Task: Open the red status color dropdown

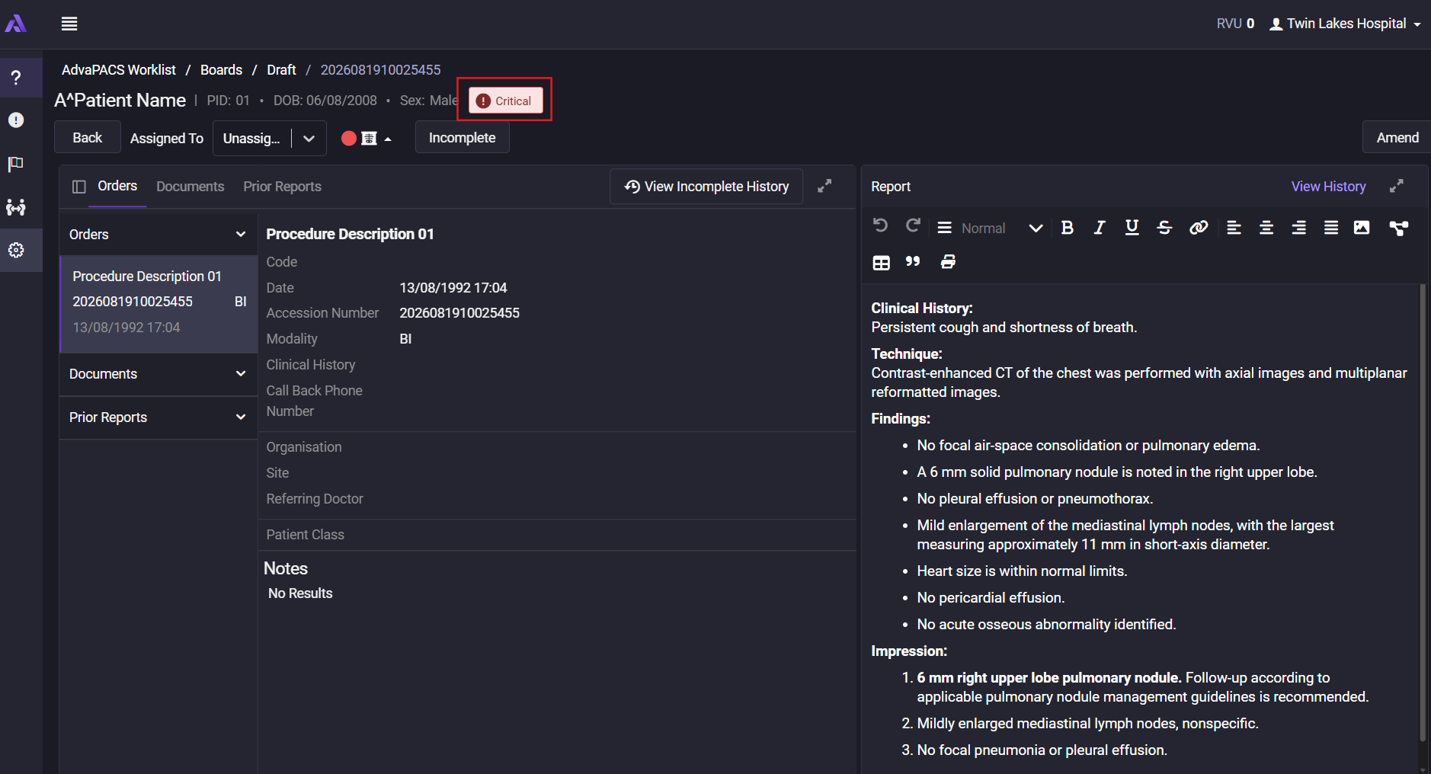Action: click(367, 138)
